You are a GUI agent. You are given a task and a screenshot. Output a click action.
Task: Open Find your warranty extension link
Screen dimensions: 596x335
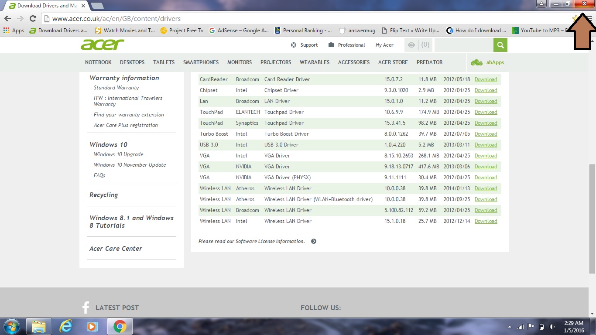(x=129, y=115)
